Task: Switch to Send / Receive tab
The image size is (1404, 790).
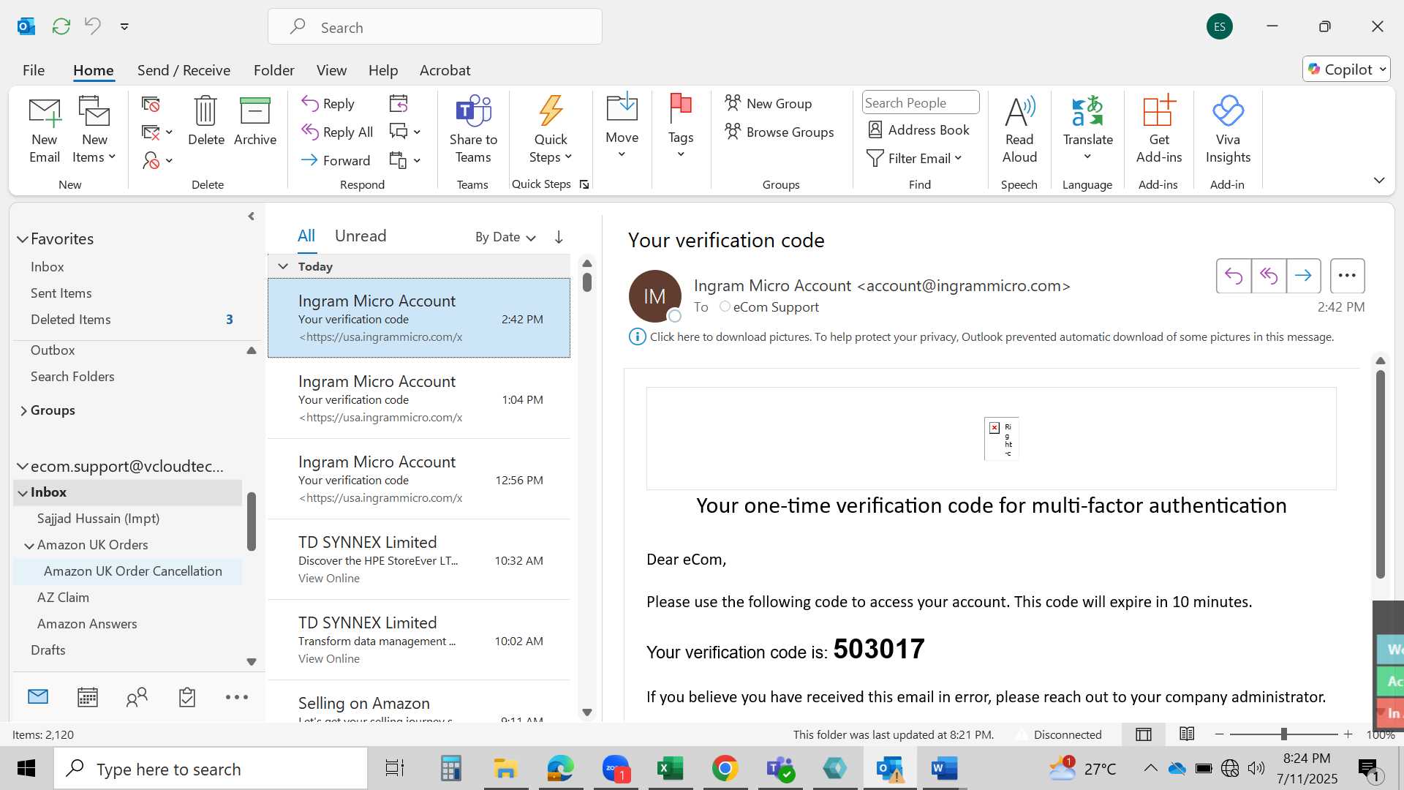Action: (184, 70)
